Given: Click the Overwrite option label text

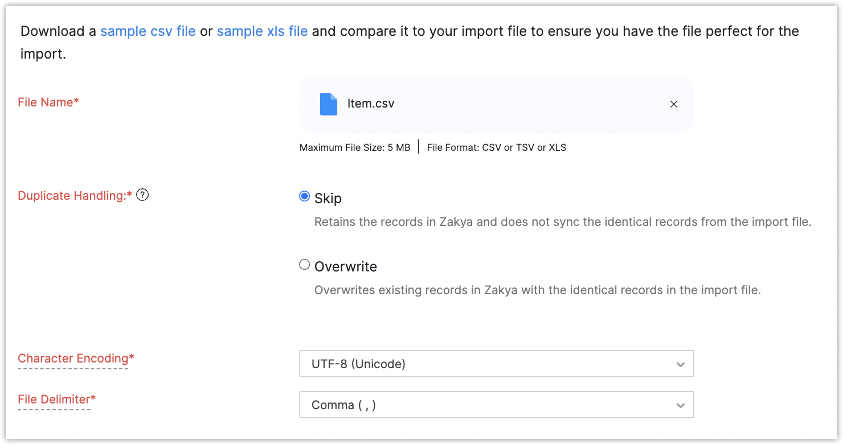Looking at the screenshot, I should point(346,266).
